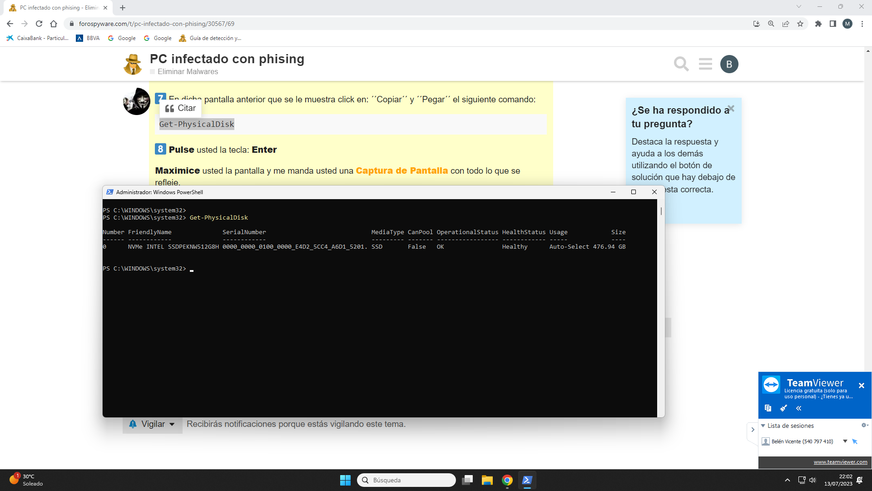This screenshot has width=872, height=491.
Task: Click the Citar quote button
Action: [x=181, y=108]
